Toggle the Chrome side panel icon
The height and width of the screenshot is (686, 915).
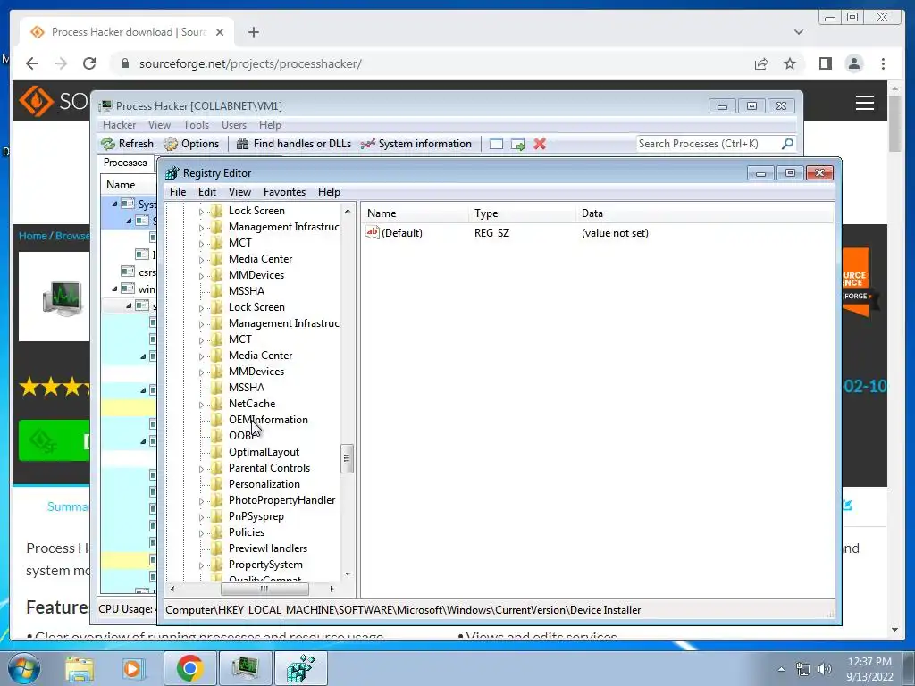pos(825,63)
